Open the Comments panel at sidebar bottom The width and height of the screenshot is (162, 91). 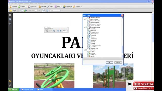[10, 81]
